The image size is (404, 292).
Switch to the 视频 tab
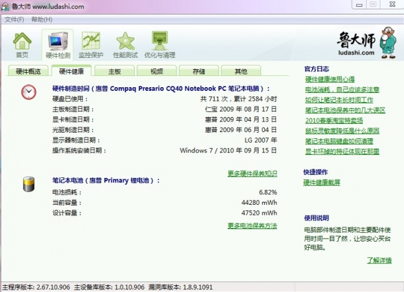[x=157, y=72]
